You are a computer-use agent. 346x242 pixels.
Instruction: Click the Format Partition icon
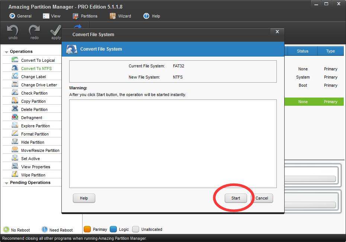coord(15,133)
